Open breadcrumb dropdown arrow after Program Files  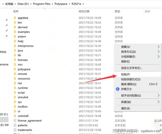click(x=52, y=4)
